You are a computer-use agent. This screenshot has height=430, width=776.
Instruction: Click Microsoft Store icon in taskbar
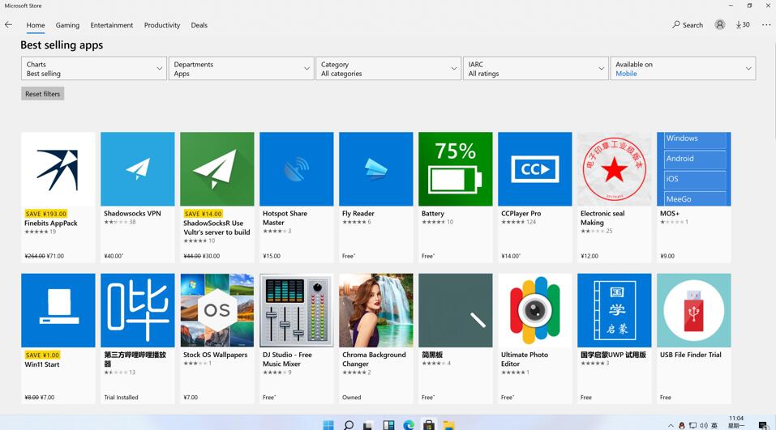[x=429, y=425]
